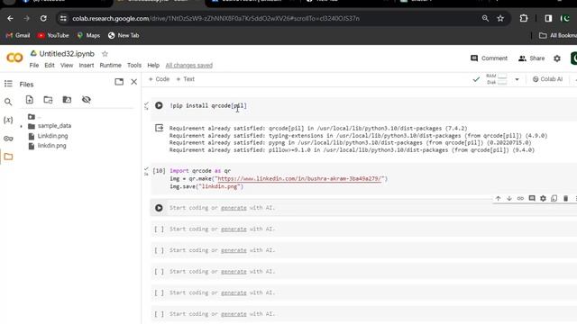Viewport: 577px width, 324px height.
Task: Open the All Bookmarks folder
Action: point(558,35)
